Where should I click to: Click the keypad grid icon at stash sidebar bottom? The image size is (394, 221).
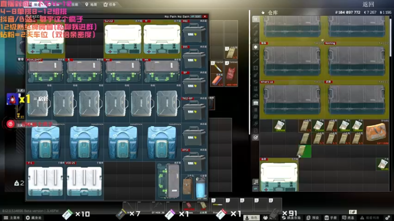(x=256, y=182)
